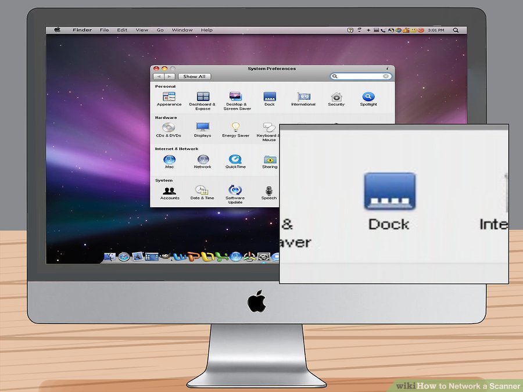Open Microsoft PowerPoint from the Dock
The height and width of the screenshot is (392, 523).
pos(195,257)
